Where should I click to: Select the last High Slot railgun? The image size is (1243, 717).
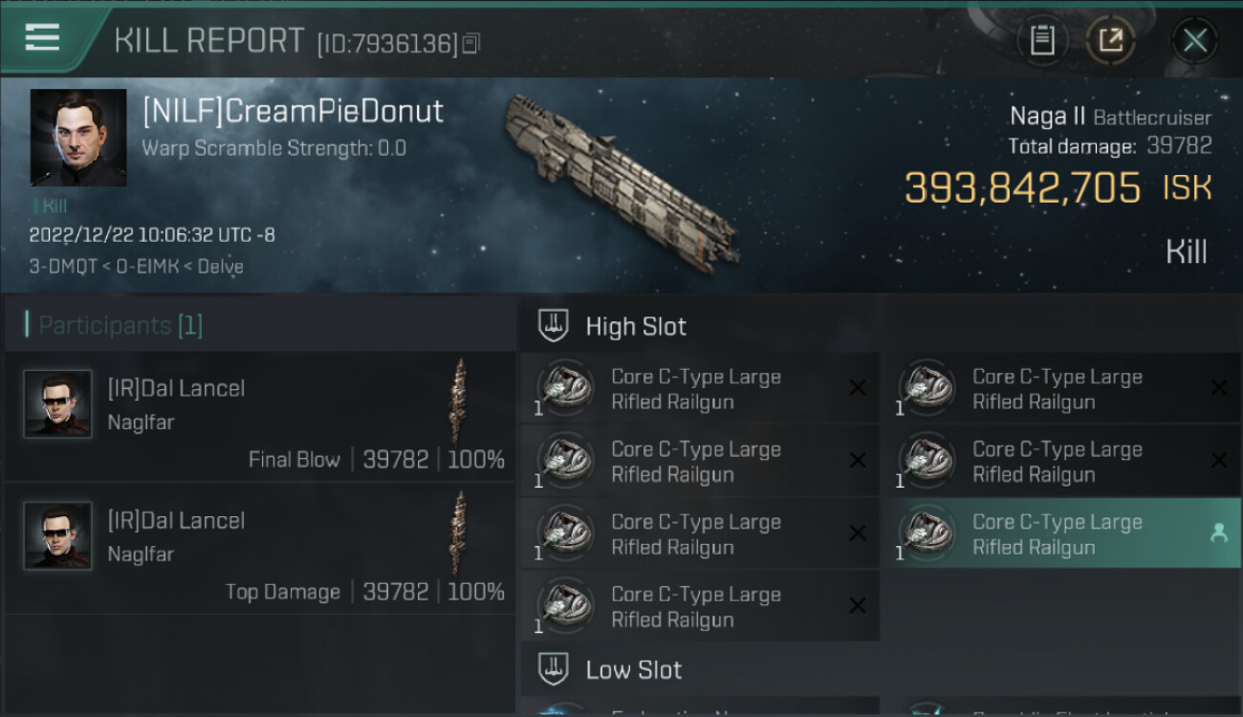[x=700, y=606]
